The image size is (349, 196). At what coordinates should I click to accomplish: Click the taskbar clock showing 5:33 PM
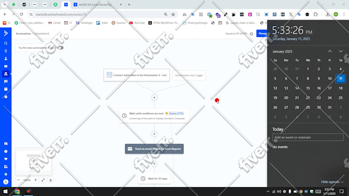coord(329,191)
